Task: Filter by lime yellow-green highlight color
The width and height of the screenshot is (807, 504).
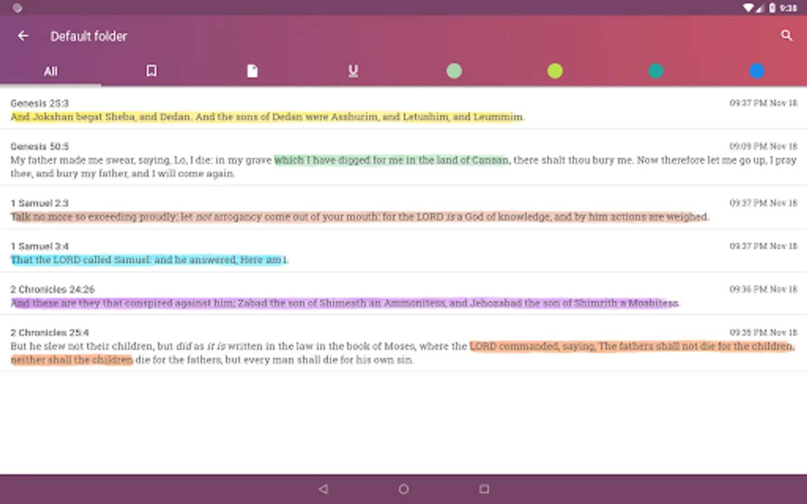Action: click(555, 71)
